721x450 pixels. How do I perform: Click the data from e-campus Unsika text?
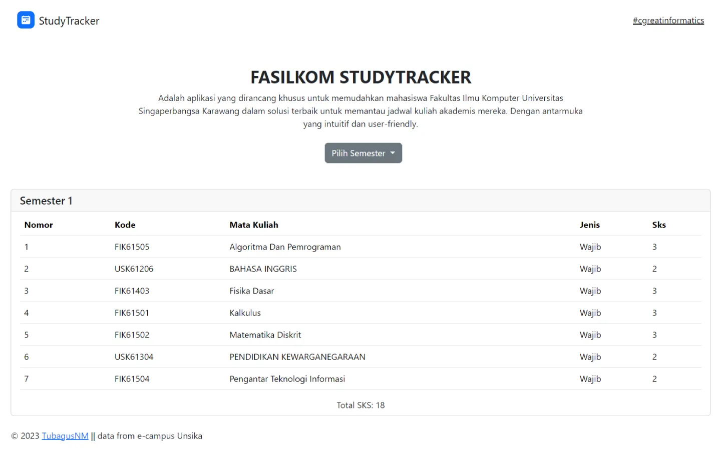point(150,436)
